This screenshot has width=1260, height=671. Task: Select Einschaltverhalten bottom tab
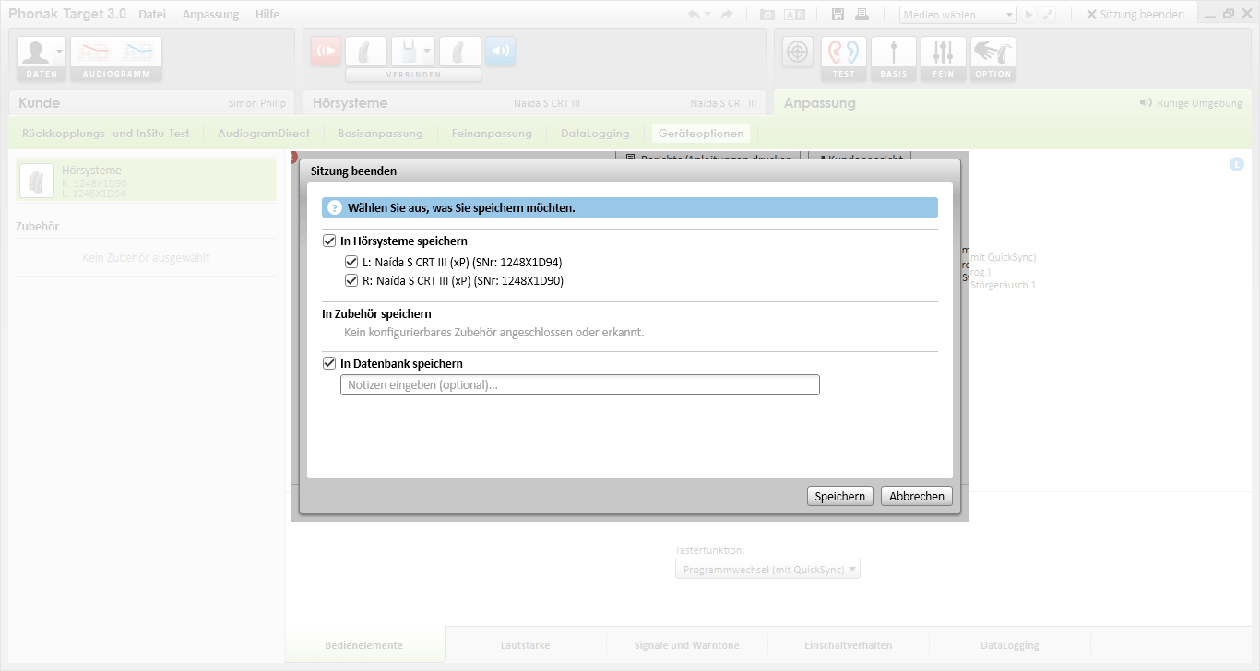coord(849,645)
